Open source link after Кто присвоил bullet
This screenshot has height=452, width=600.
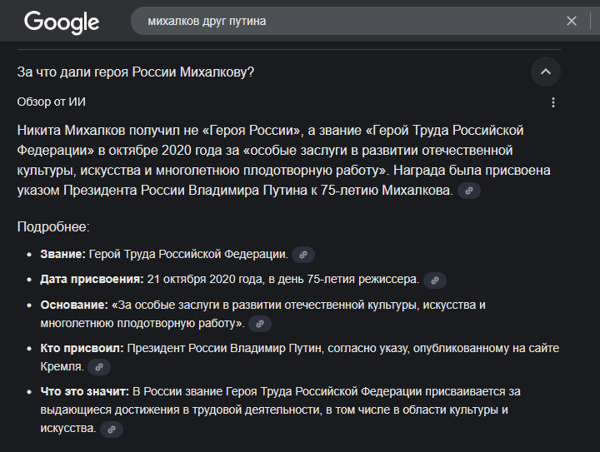98,366
